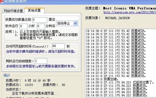Viewport: 156px width, 98px height.
Task: Click the blue multithread hint 多线程仅在使用固定ip
Action: [x=41, y=66]
